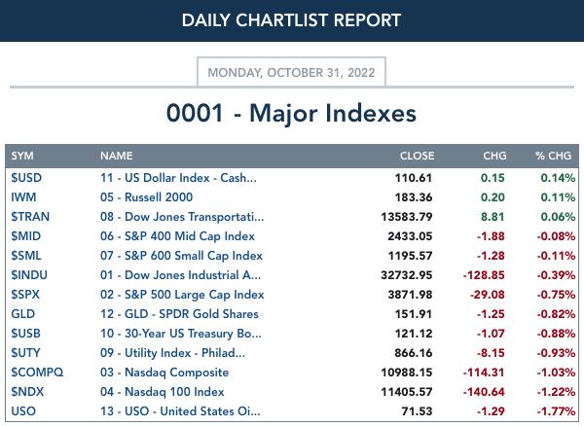Click the $INDU symbol link
Screen dimensions: 584x426
pyautogui.click(x=29, y=275)
